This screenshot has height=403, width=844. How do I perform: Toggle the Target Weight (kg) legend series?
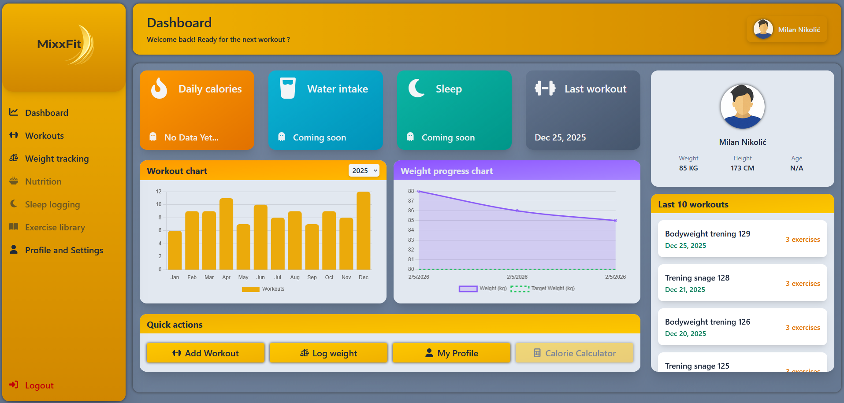[x=543, y=288]
